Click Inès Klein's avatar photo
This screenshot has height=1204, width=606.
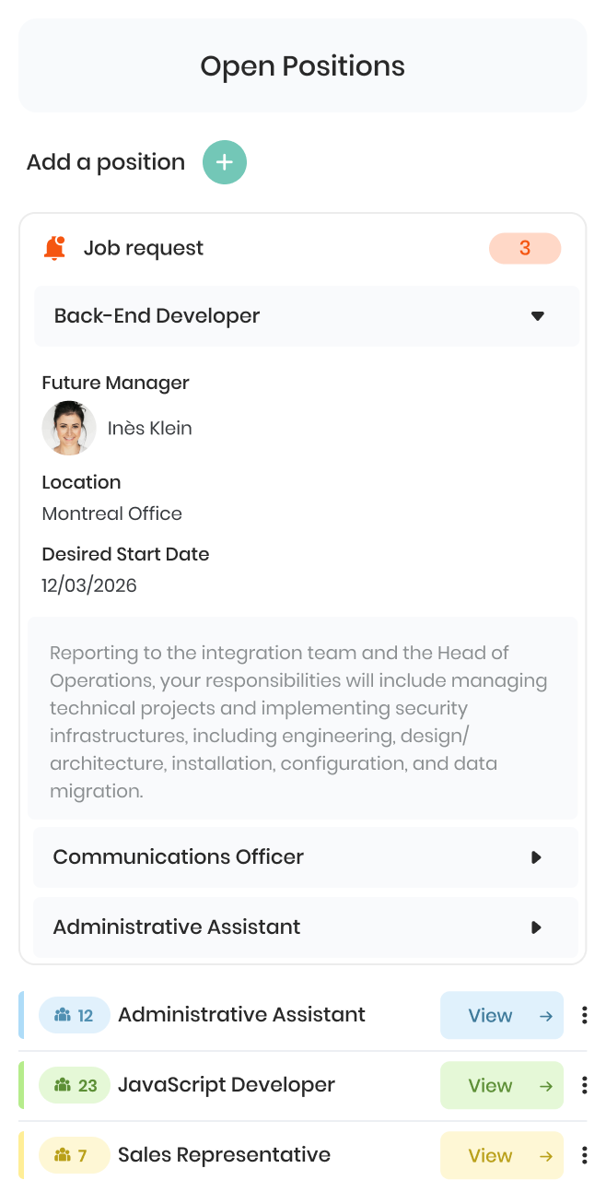coord(69,428)
